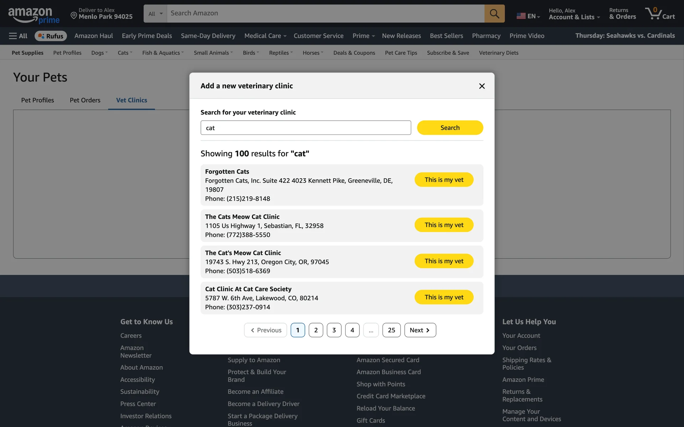The height and width of the screenshot is (427, 684).
Task: Go to results page 2
Action: click(316, 330)
